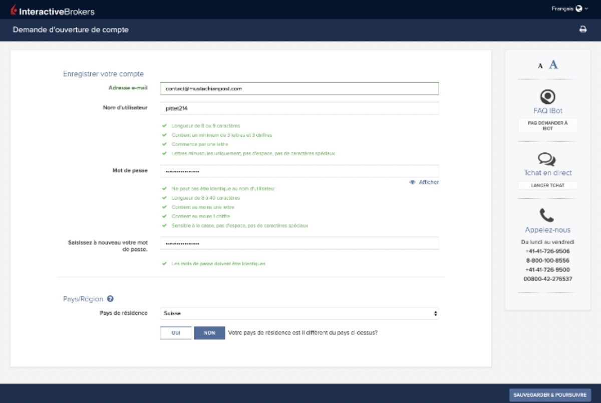Image resolution: width=601 pixels, height=403 pixels.
Task: Click the telephone icon
Action: pyautogui.click(x=546, y=215)
